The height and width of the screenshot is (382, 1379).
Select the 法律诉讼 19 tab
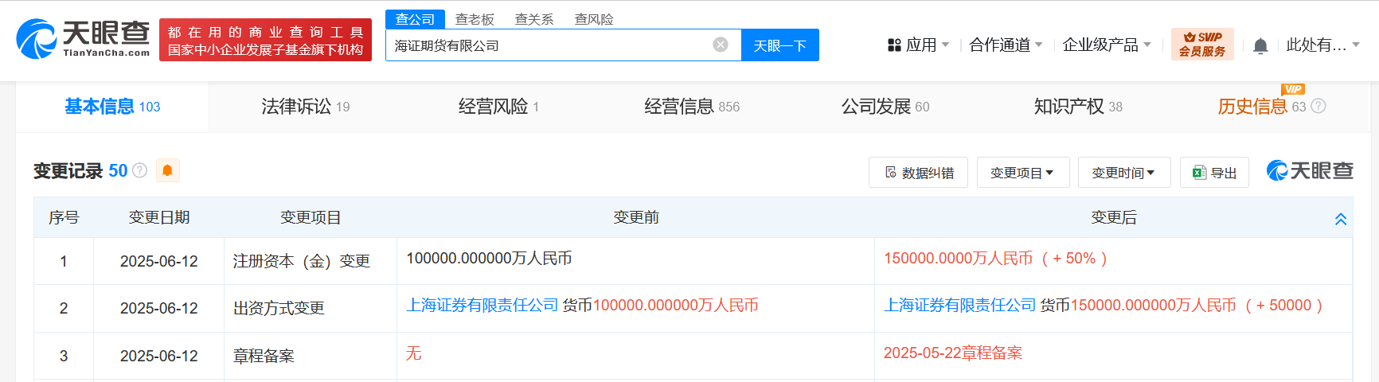click(306, 107)
